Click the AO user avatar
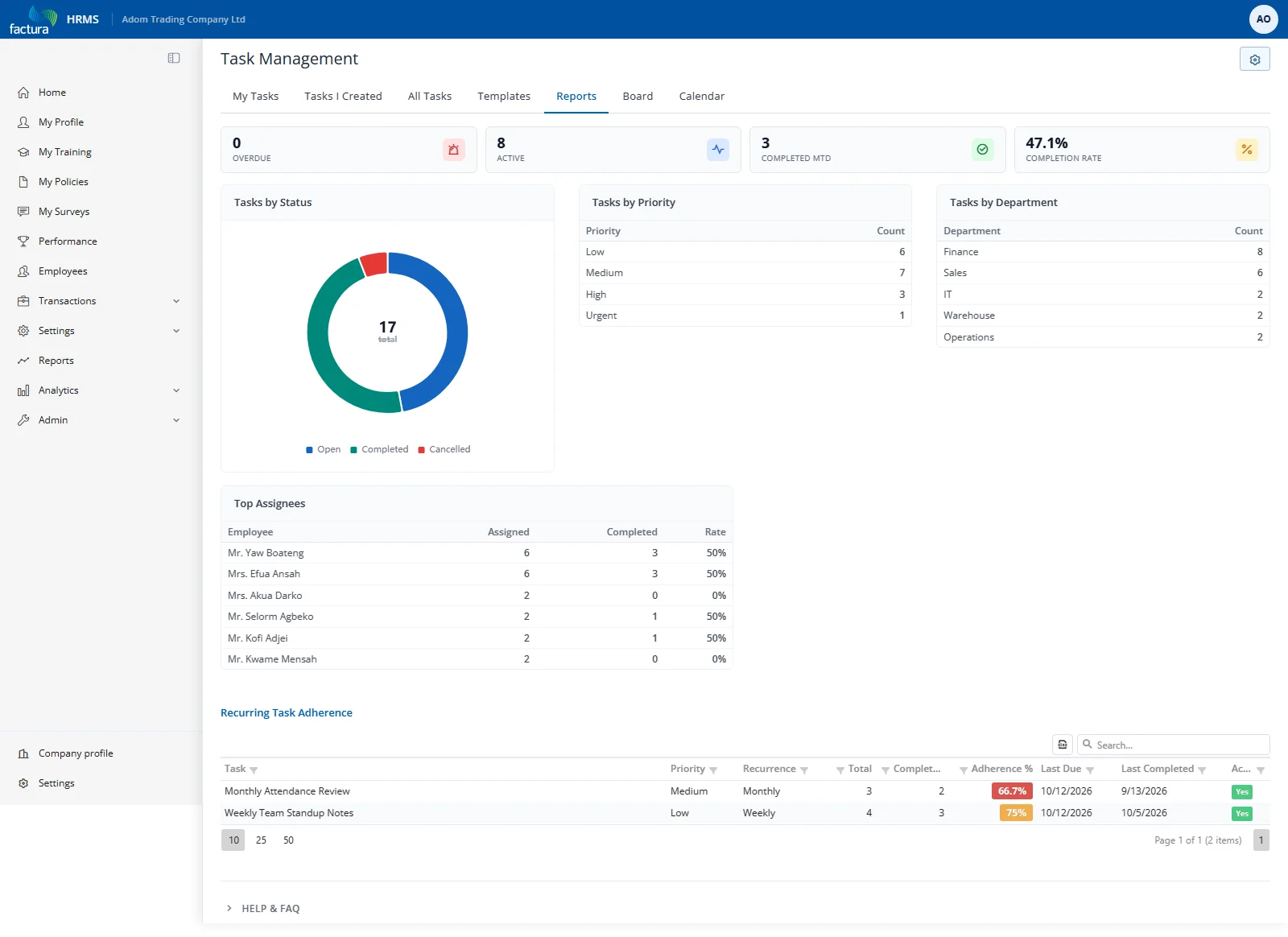1288x937 pixels. [x=1263, y=19]
